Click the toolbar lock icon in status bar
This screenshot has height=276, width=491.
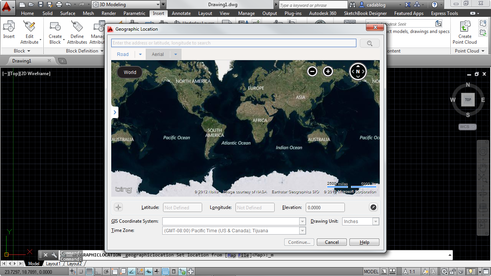point(453,272)
